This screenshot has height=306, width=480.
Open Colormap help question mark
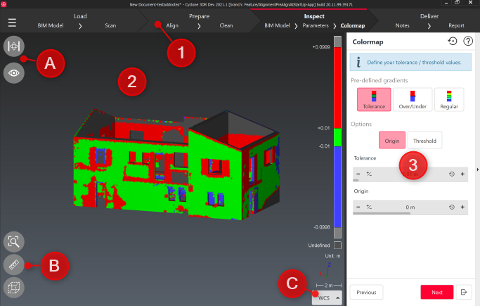(x=467, y=42)
